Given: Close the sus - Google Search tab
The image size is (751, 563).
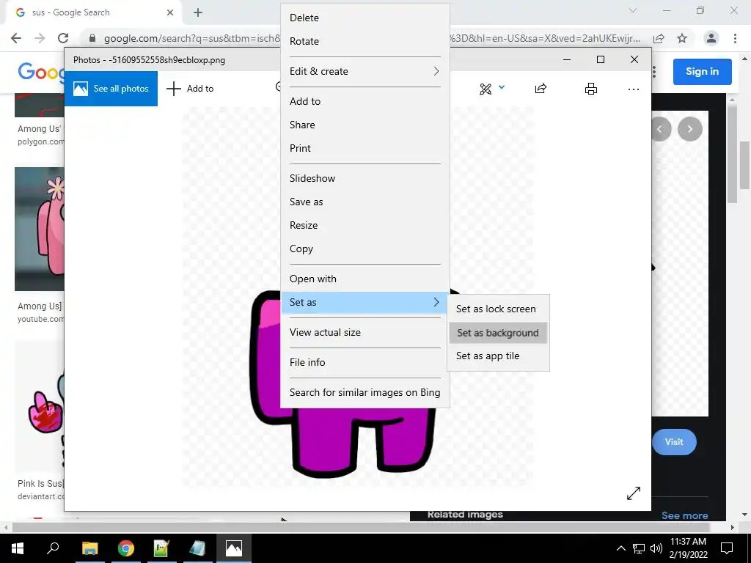Looking at the screenshot, I should click(170, 12).
